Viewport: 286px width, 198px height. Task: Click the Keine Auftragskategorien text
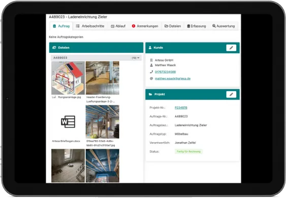[x=66, y=37]
